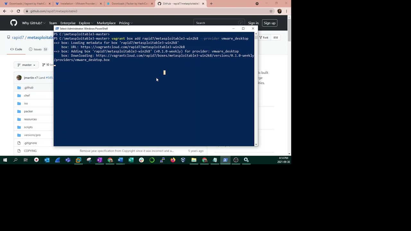
Task: Switch to Installation VMware Provider tab
Action: (78, 4)
